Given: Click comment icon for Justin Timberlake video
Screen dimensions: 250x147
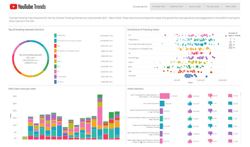Looking at the screenshot, I should [230, 96].
